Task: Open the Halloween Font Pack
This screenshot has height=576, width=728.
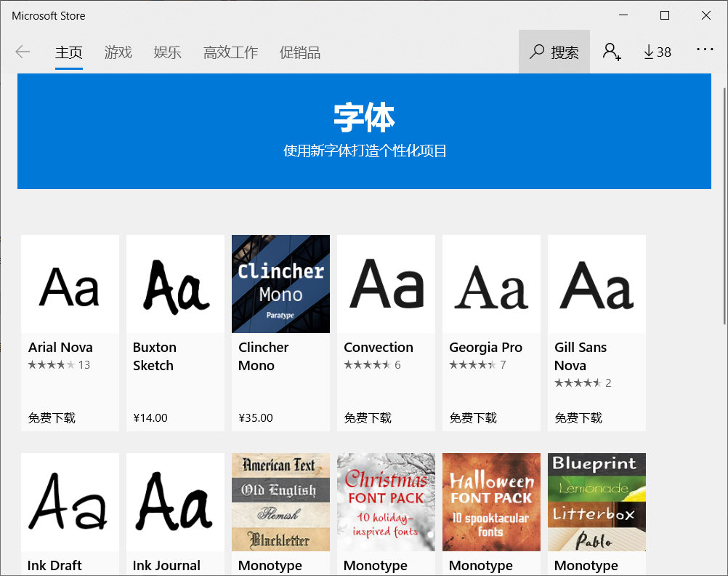Action: click(491, 502)
